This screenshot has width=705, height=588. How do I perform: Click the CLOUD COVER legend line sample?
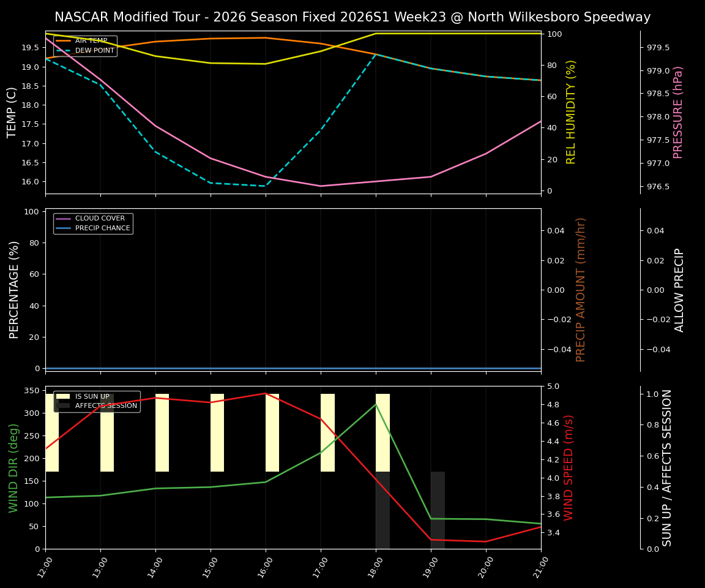pos(64,218)
